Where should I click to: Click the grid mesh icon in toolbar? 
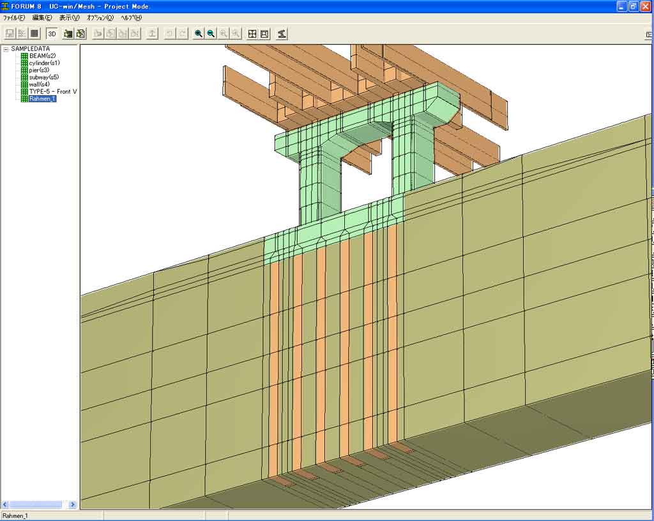point(34,34)
